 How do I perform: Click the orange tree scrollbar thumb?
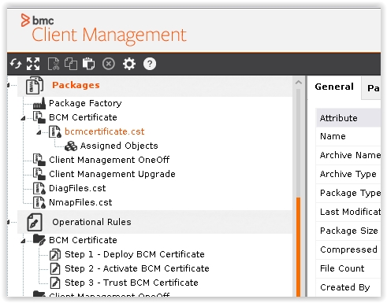(299, 247)
